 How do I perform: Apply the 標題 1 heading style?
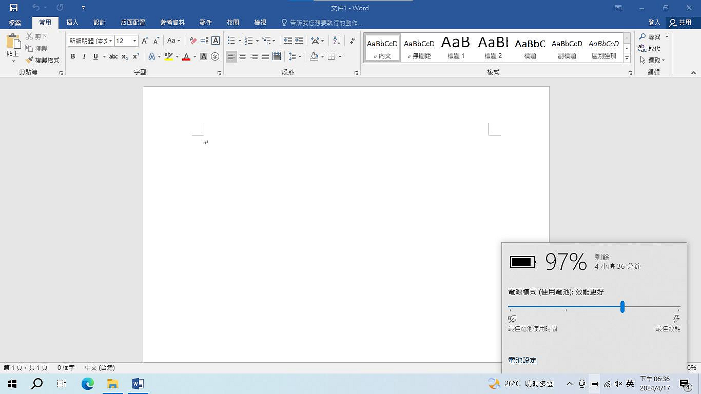coord(456,48)
